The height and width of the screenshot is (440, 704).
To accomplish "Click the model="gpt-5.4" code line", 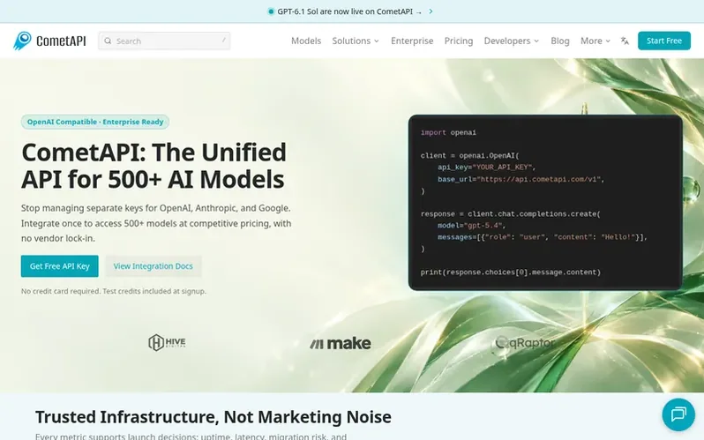I will (471, 226).
